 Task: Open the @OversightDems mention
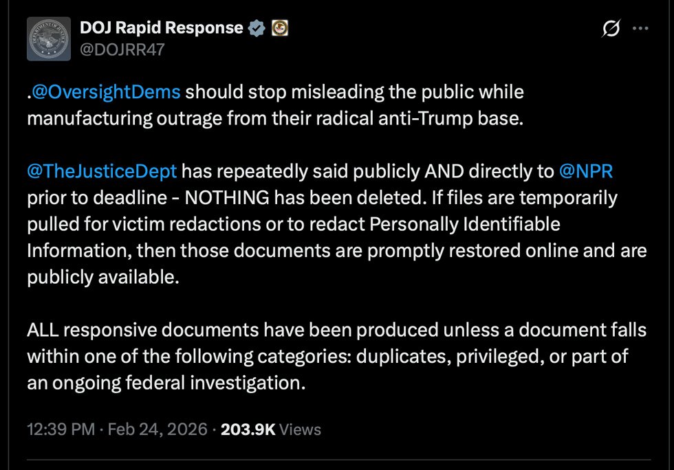point(107,92)
